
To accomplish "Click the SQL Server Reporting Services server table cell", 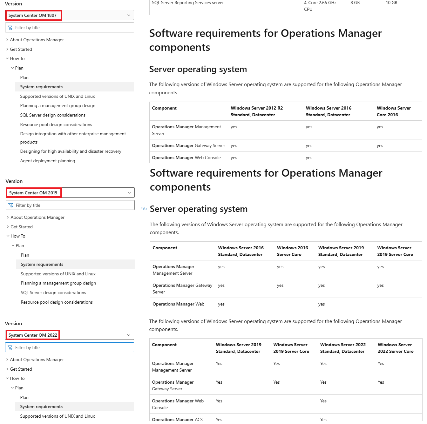I will (x=188, y=3).
